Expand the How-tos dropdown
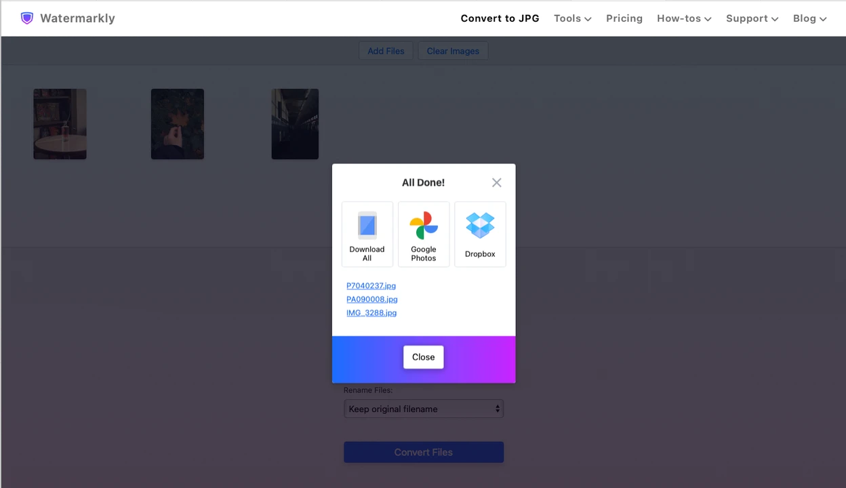This screenshot has width=846, height=488. pyautogui.click(x=683, y=18)
